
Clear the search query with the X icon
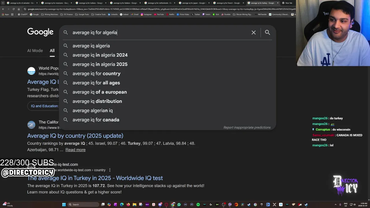(254, 33)
